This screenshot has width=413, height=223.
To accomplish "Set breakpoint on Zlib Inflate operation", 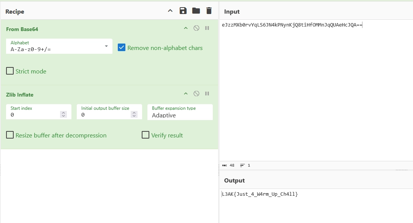I will [207, 94].
